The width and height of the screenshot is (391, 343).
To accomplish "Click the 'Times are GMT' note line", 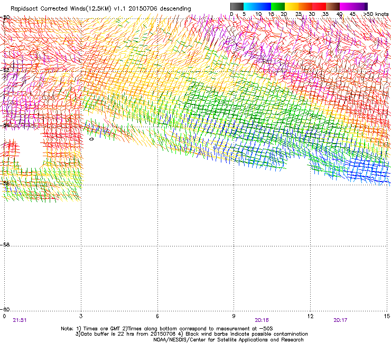I will [x=167, y=329].
